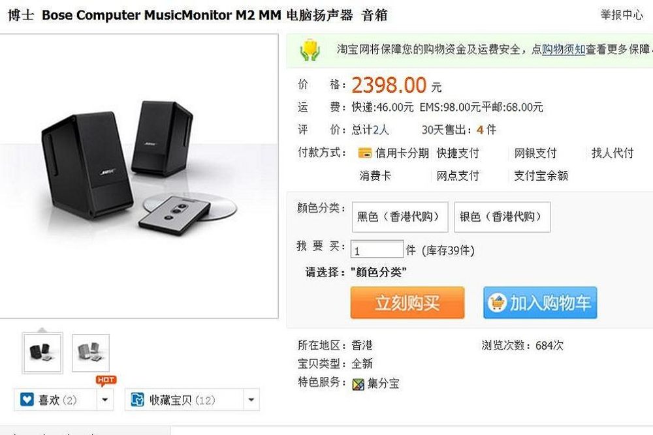Click the HOT badge above 喜欢
The height and width of the screenshot is (435, 653).
pos(106,380)
